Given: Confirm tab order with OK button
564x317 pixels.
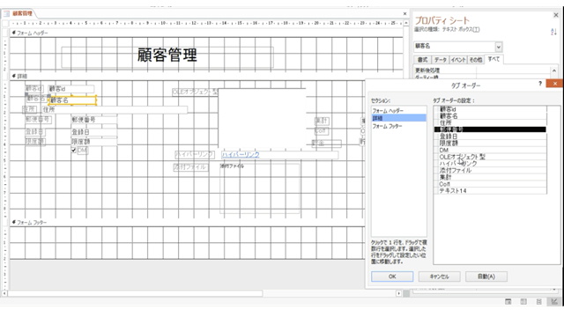Looking at the screenshot, I should [x=392, y=276].
